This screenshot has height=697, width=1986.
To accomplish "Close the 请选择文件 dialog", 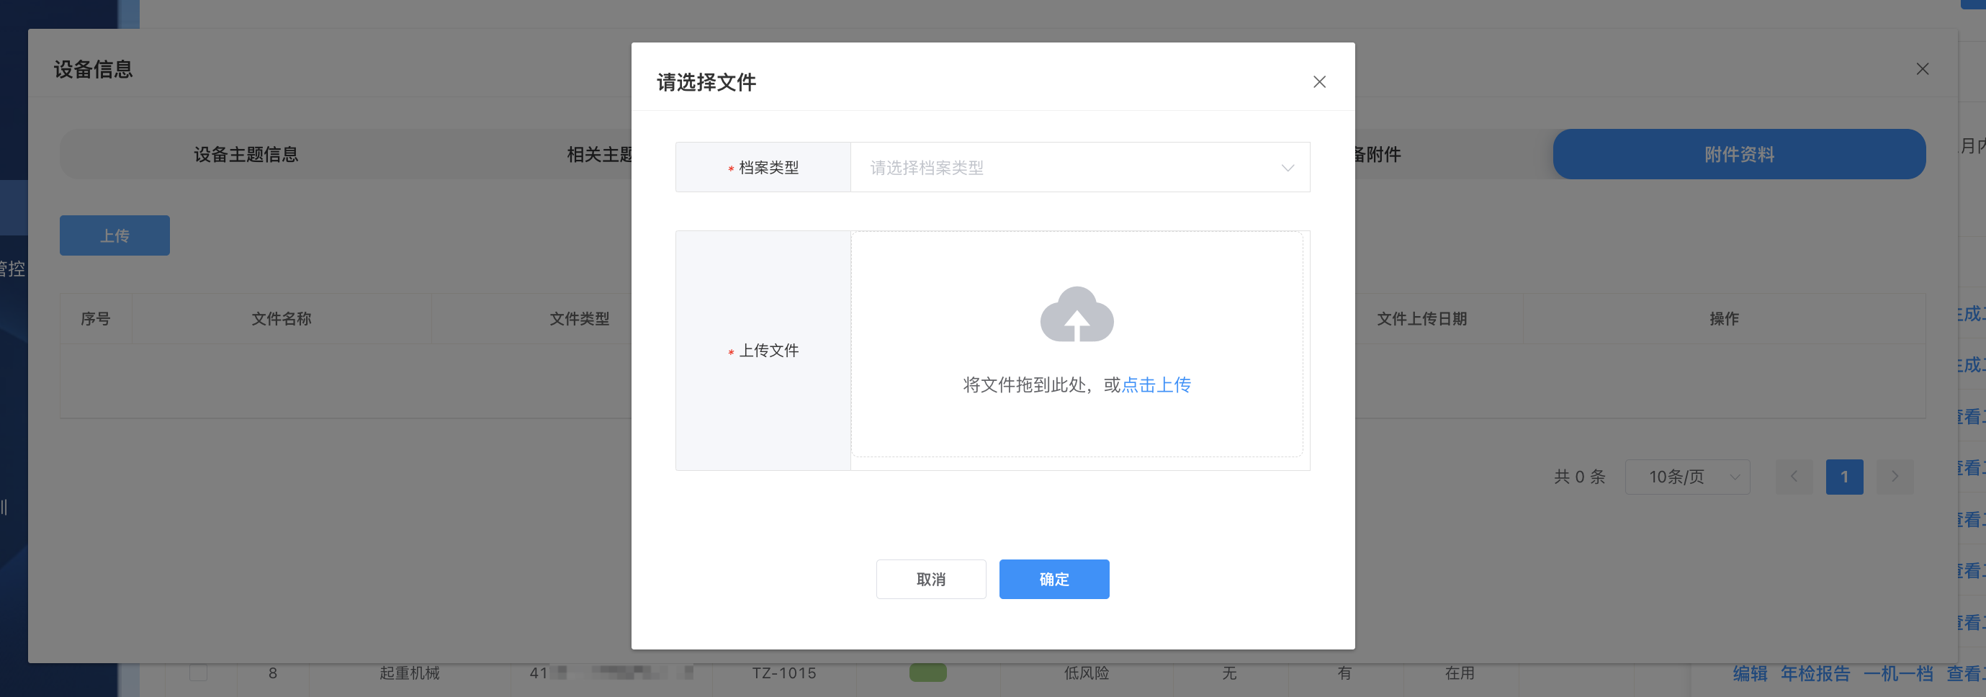I will (1319, 82).
